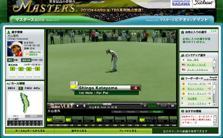Image resolution: width=223 pixels, height=138 pixels.
Task: Select the Round2 tab
Action: coord(131,112)
